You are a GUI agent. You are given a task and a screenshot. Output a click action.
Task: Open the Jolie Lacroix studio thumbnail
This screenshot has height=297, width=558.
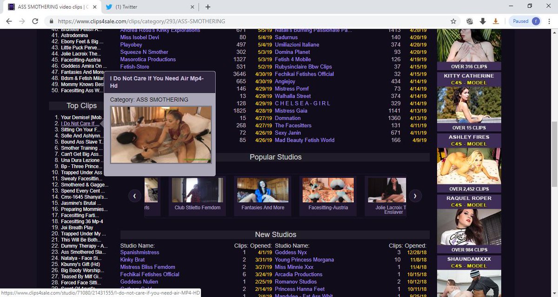[386, 189]
